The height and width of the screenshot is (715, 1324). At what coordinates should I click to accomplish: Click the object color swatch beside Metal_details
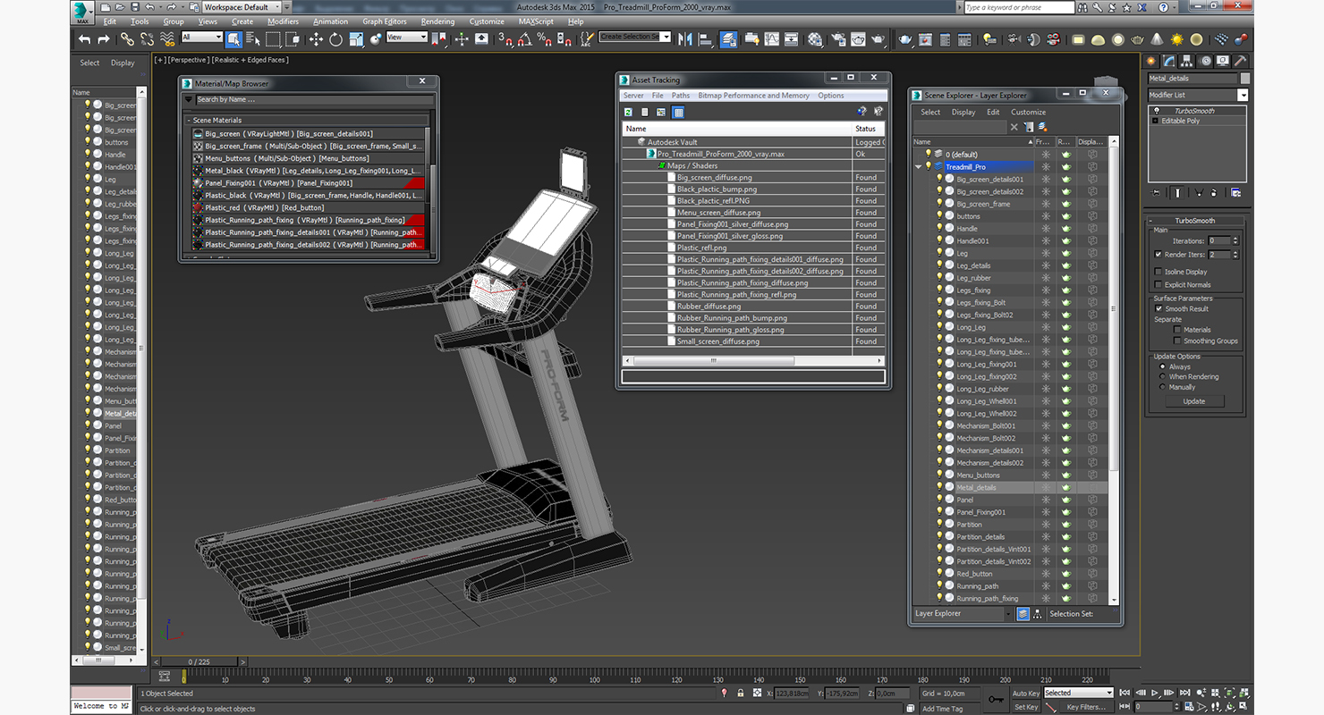pos(1243,79)
